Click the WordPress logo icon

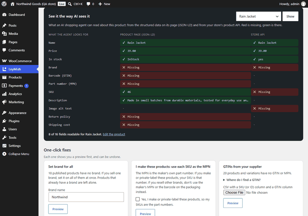4,4
